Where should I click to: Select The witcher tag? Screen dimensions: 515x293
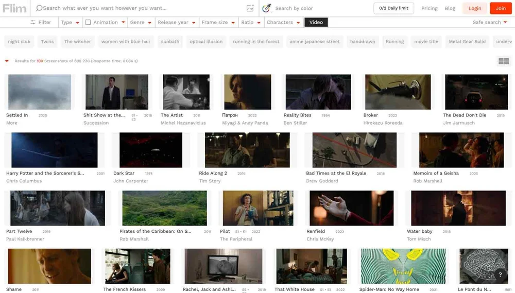click(78, 42)
